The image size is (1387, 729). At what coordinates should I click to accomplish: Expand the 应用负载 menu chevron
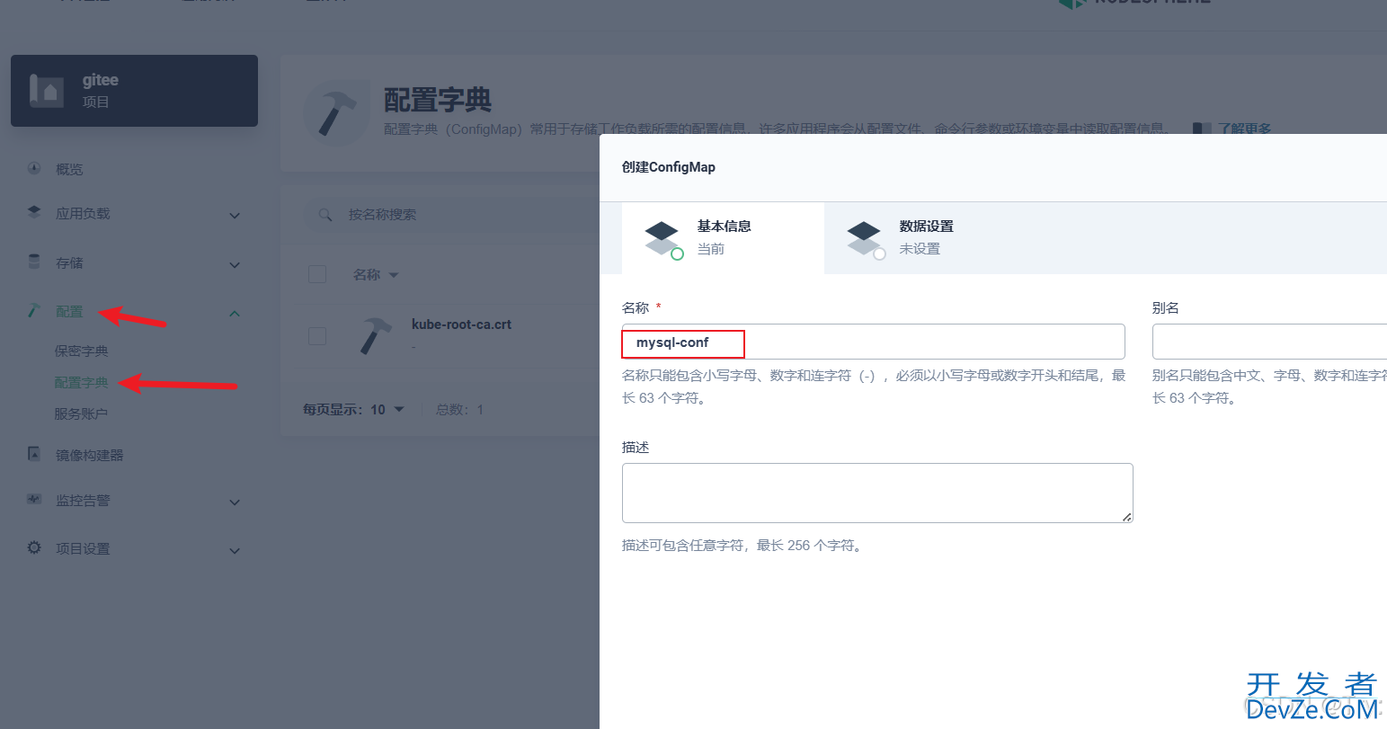pos(235,216)
